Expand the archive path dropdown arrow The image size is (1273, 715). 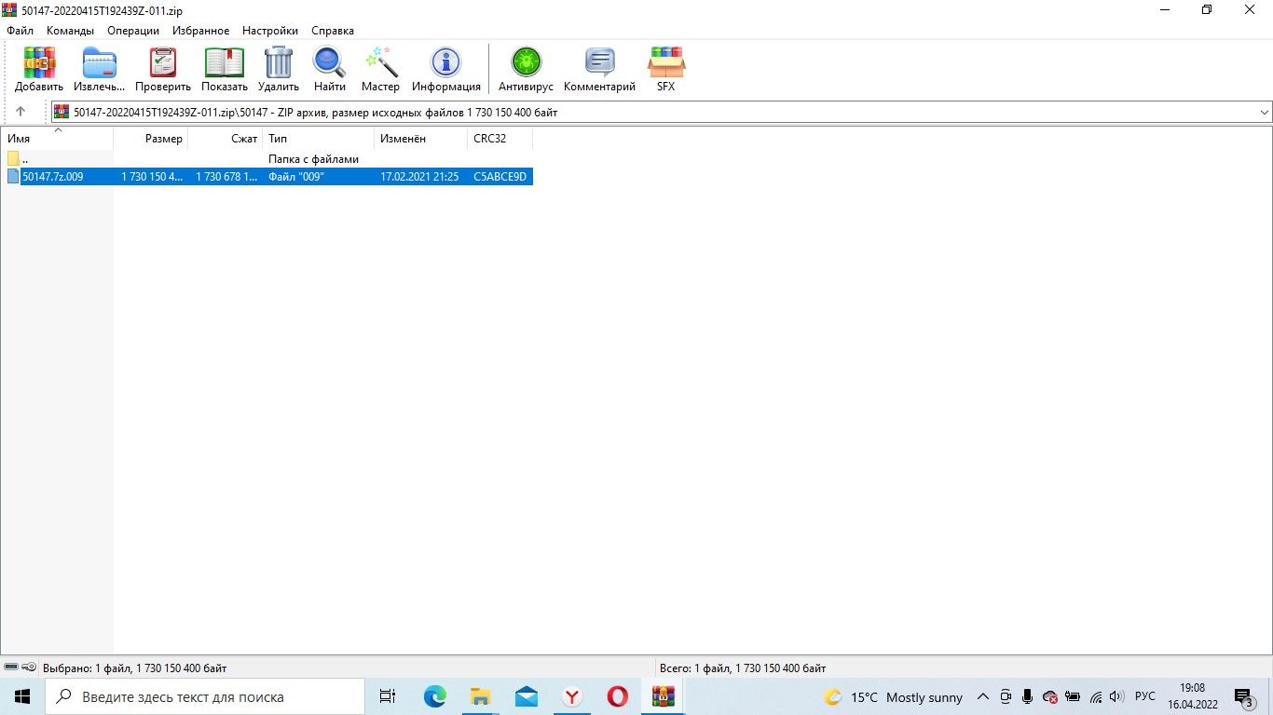click(x=1264, y=113)
